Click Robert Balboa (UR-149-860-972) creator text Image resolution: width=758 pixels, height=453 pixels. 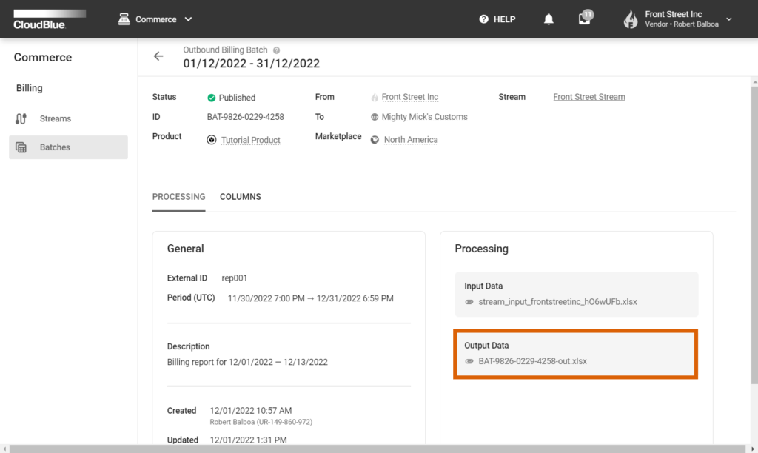tap(261, 422)
